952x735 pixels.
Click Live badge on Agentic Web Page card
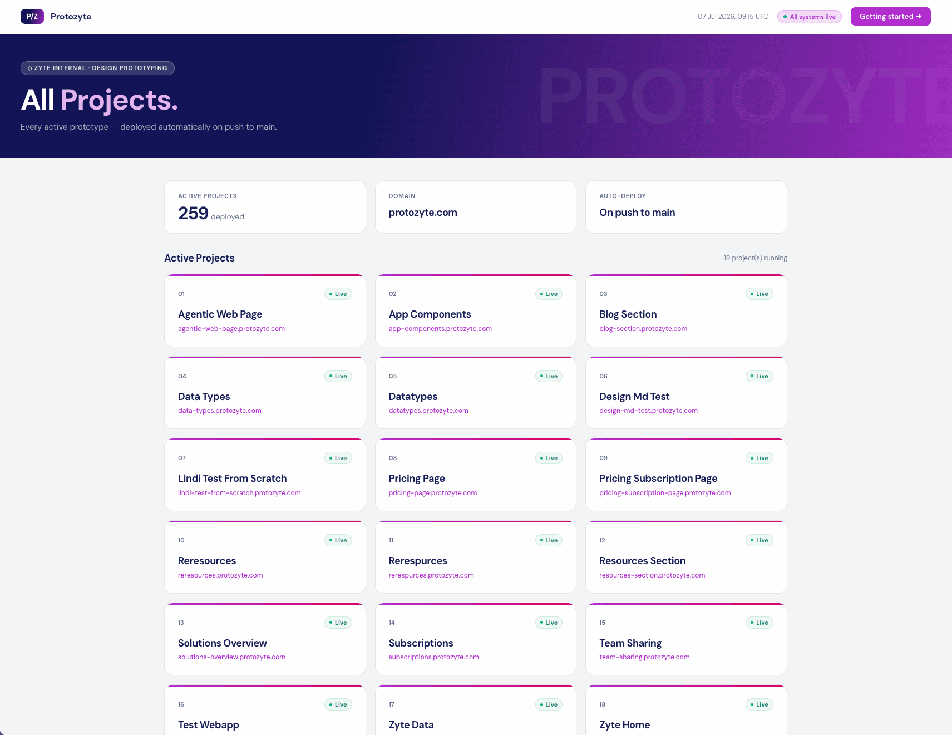[x=338, y=294]
